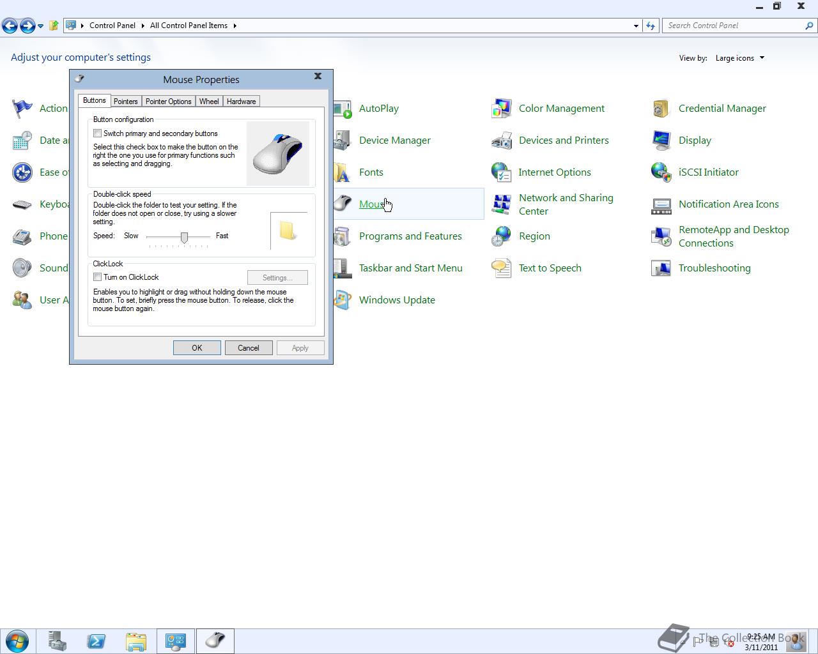Image resolution: width=818 pixels, height=654 pixels.
Task: Open the Device Manager link
Action: pyautogui.click(x=394, y=141)
